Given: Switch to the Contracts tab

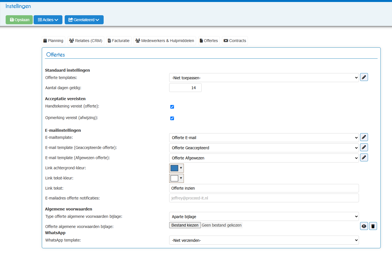Looking at the screenshot, I should click(x=235, y=41).
